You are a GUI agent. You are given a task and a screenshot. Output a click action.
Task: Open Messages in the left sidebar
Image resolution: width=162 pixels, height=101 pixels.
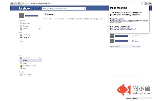[x=26, y=26]
